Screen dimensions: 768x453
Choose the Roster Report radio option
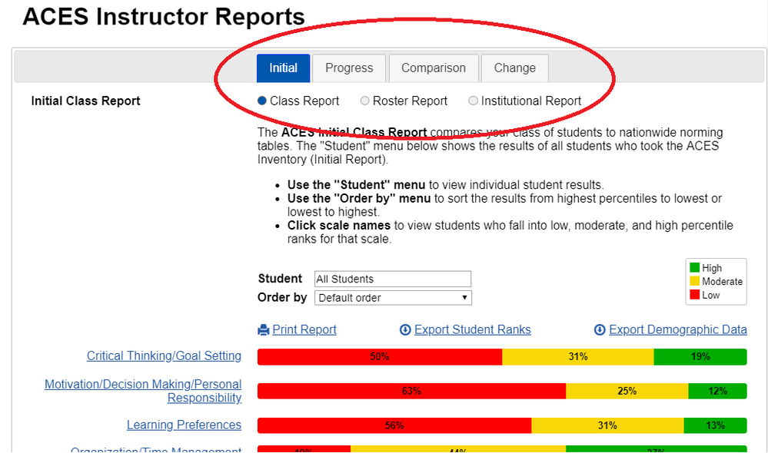point(365,101)
